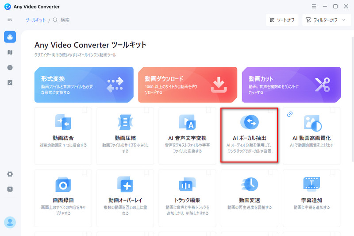Viewport: 354px width, 236px height.
Task: Open the AI ボーカル抽出 tool icon
Action: click(x=250, y=122)
